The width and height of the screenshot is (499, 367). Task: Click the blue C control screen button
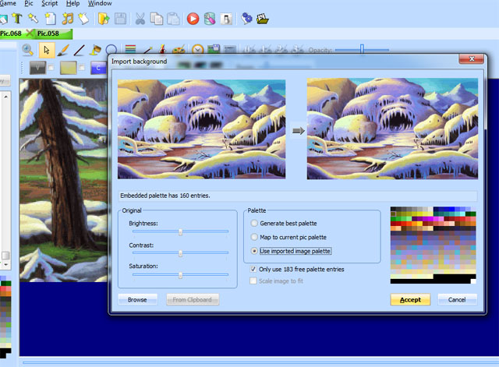98,68
